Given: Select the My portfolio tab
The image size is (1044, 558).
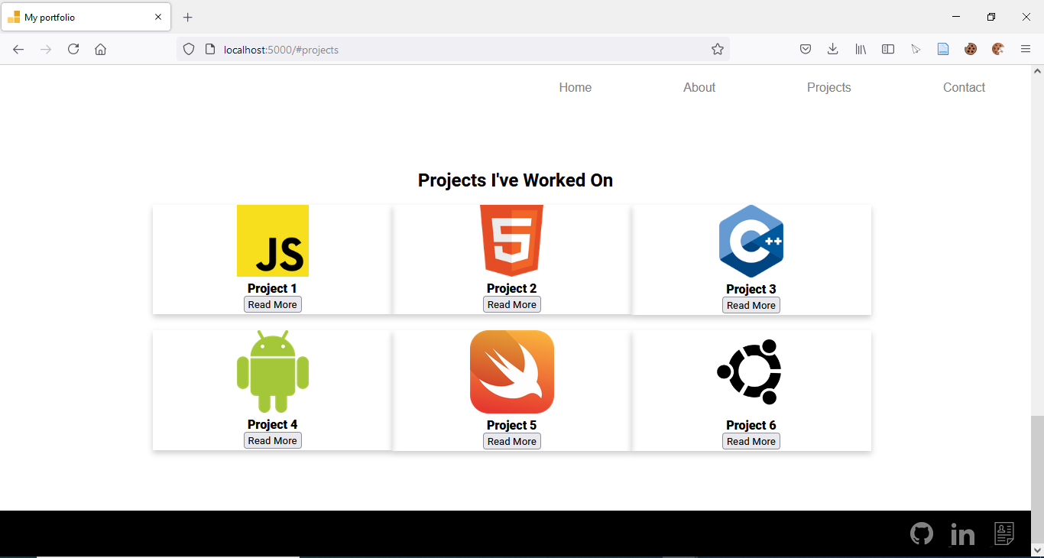Looking at the screenshot, I should tap(86, 17).
